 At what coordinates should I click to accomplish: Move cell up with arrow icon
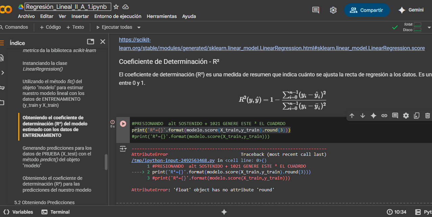[352, 116]
